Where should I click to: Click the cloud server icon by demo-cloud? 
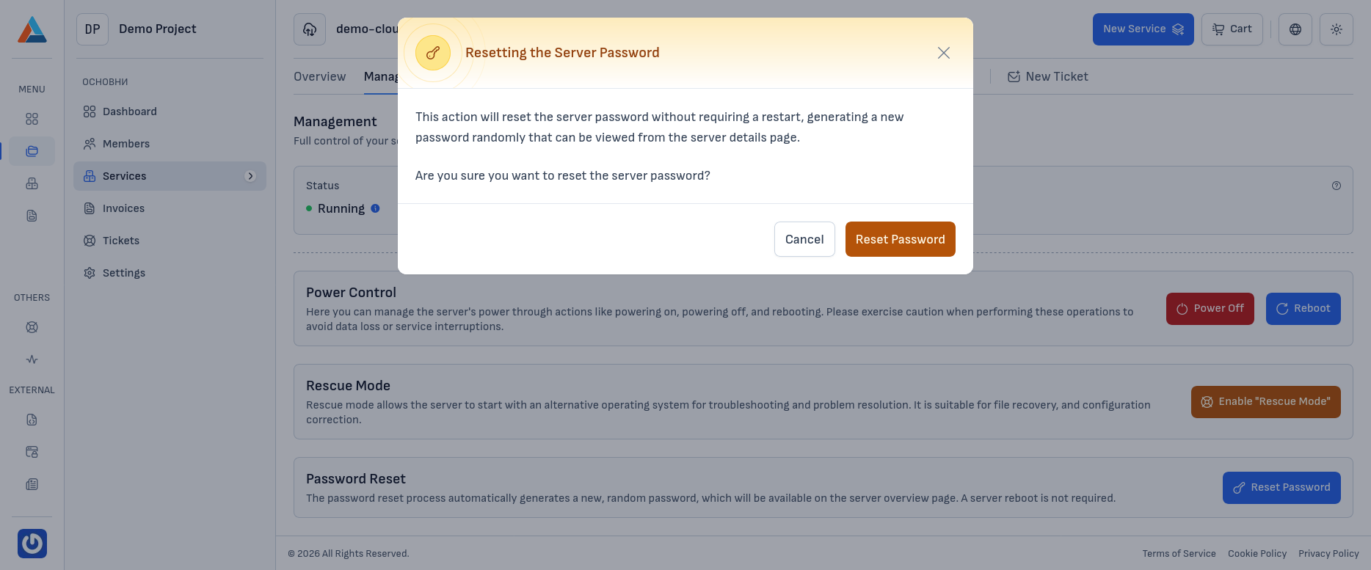(310, 29)
